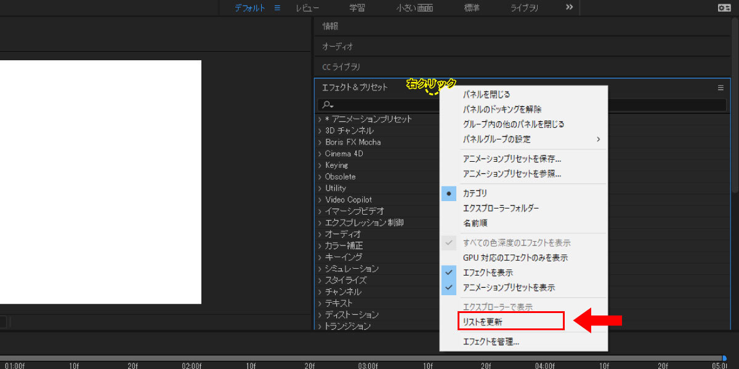Choose アニメーションプリセットを保存...
The height and width of the screenshot is (369, 739).
coord(512,159)
